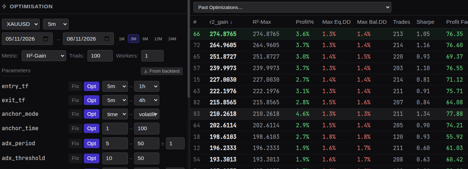
Task: Open the Metric R²·Gain dropdown
Action: [x=44, y=56]
